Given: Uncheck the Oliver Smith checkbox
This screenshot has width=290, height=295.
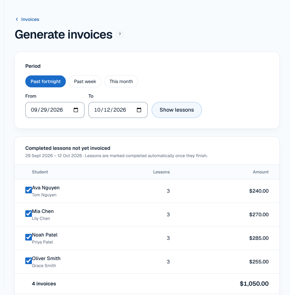Looking at the screenshot, I should 29,261.
